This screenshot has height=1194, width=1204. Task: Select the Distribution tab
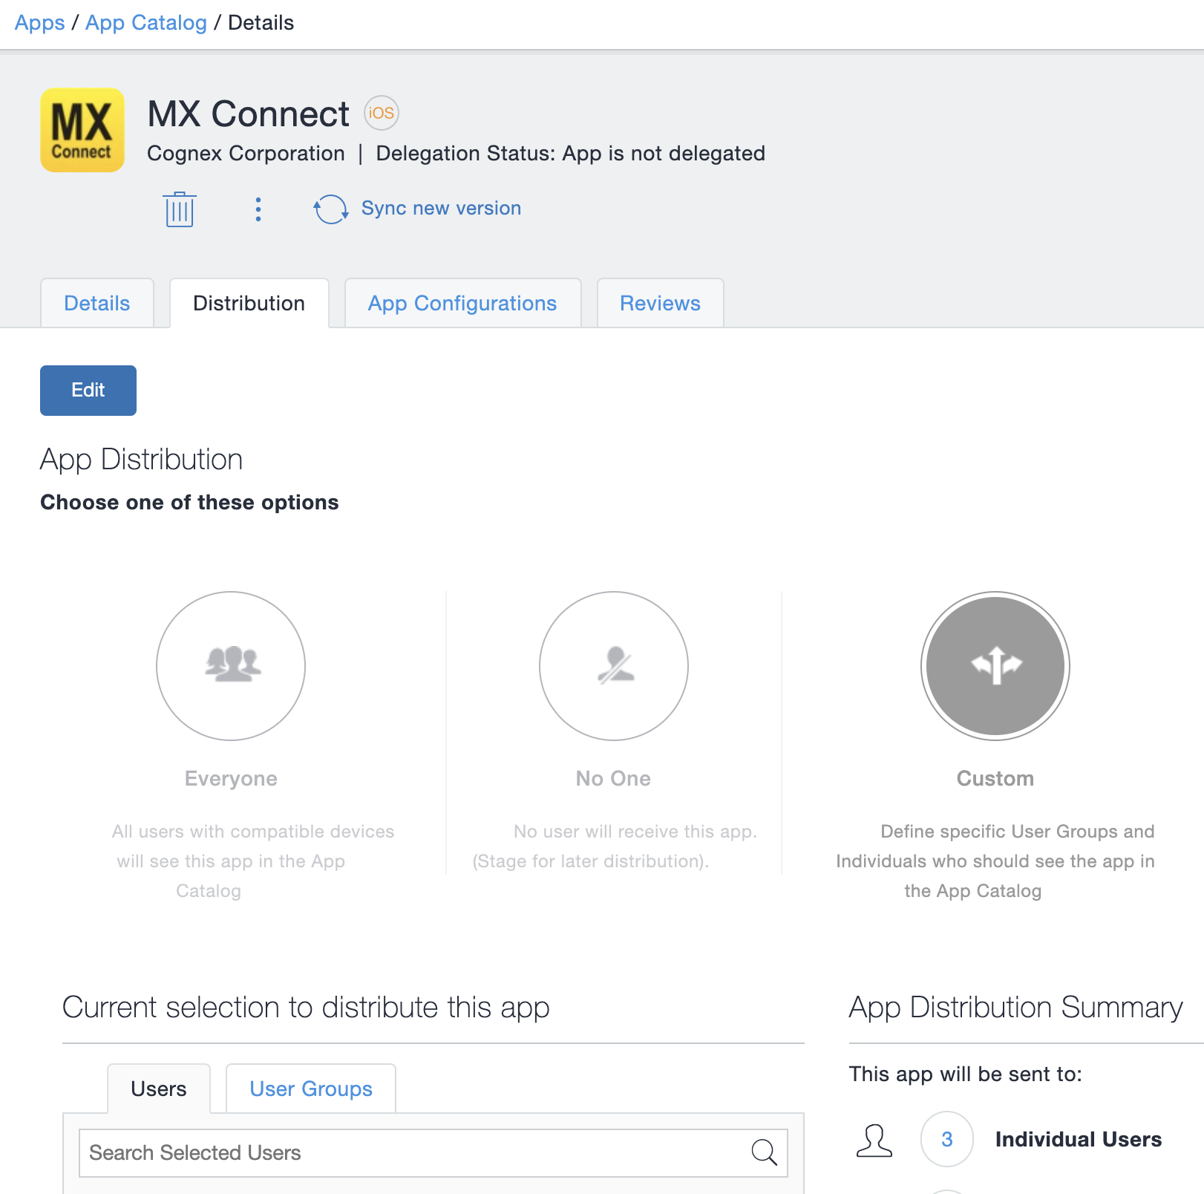[x=249, y=303]
